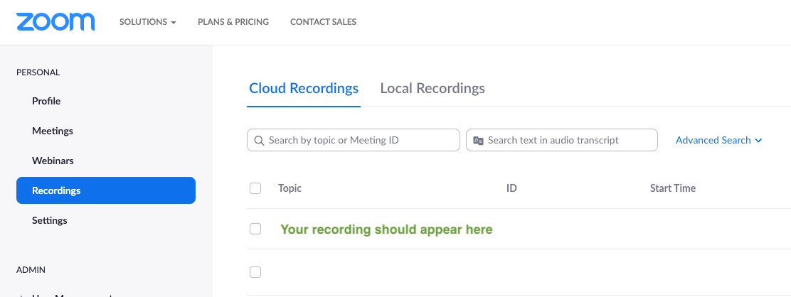Image resolution: width=791 pixels, height=297 pixels.
Task: Click the Search text in audio transcript field
Action: pos(561,140)
